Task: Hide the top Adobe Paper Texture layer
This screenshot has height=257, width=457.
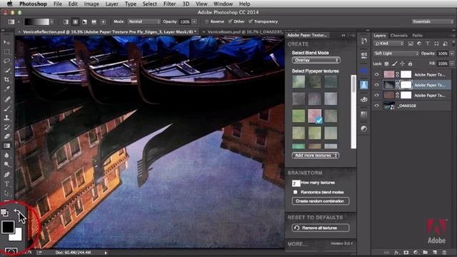Action: [x=376, y=74]
